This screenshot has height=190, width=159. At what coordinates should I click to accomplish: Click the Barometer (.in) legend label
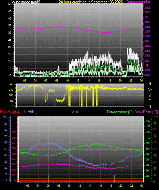(139, 2)
